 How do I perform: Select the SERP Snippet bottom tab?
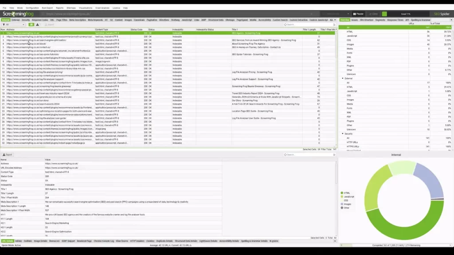69,241
